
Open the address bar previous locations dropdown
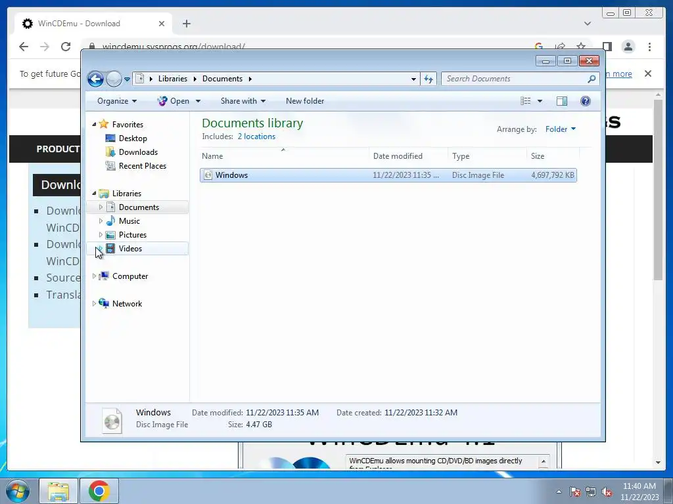pos(413,79)
